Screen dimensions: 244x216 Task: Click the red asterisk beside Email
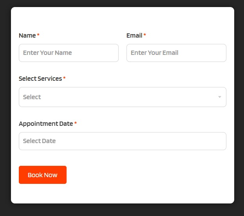(x=145, y=35)
